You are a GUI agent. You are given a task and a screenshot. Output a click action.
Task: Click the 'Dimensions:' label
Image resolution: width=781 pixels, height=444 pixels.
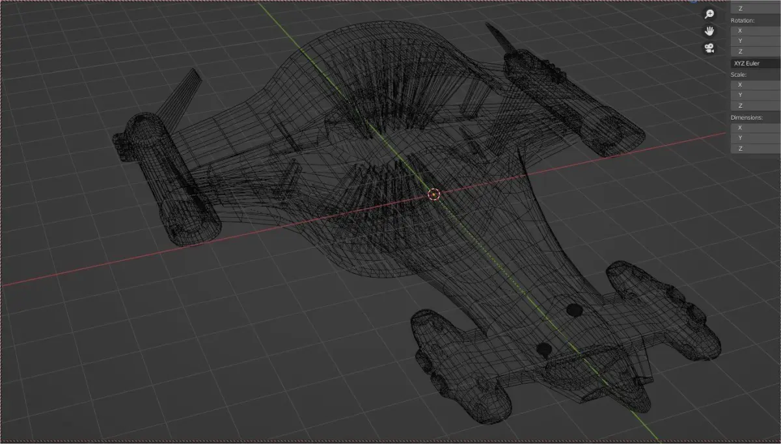pyautogui.click(x=747, y=118)
